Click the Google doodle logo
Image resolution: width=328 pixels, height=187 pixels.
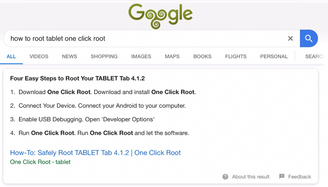point(160,16)
